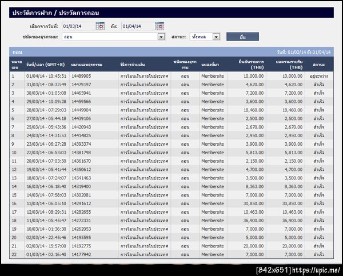Select transaction number 14459566
343x276 pixels.
point(81,102)
